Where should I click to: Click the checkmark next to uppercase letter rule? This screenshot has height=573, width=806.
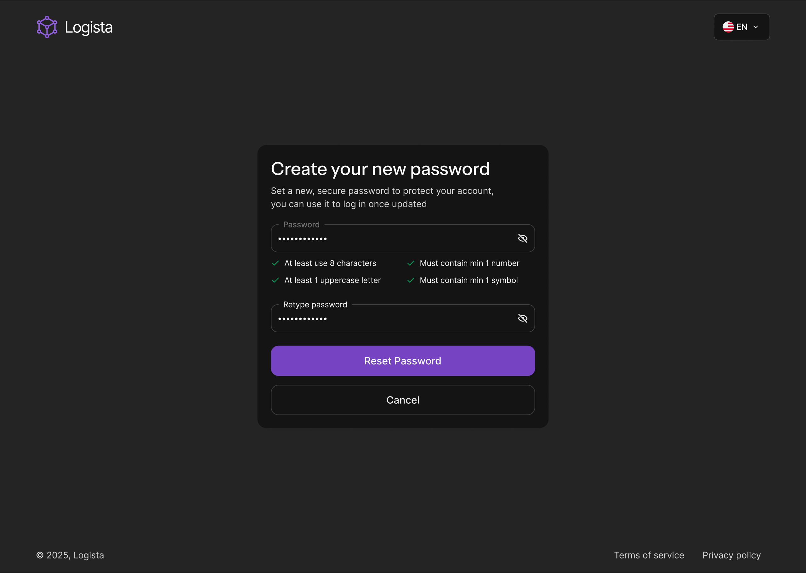point(275,280)
